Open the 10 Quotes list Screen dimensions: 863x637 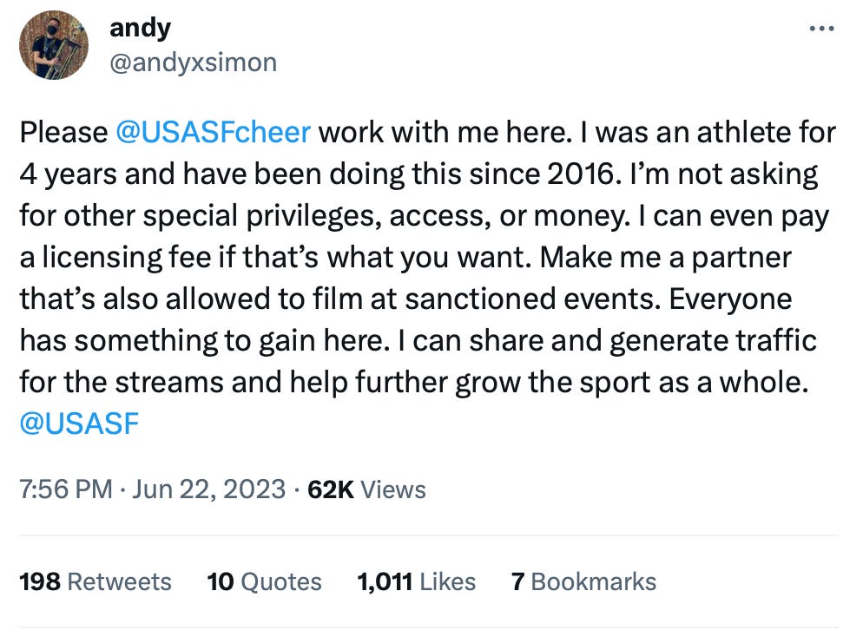coord(264,581)
